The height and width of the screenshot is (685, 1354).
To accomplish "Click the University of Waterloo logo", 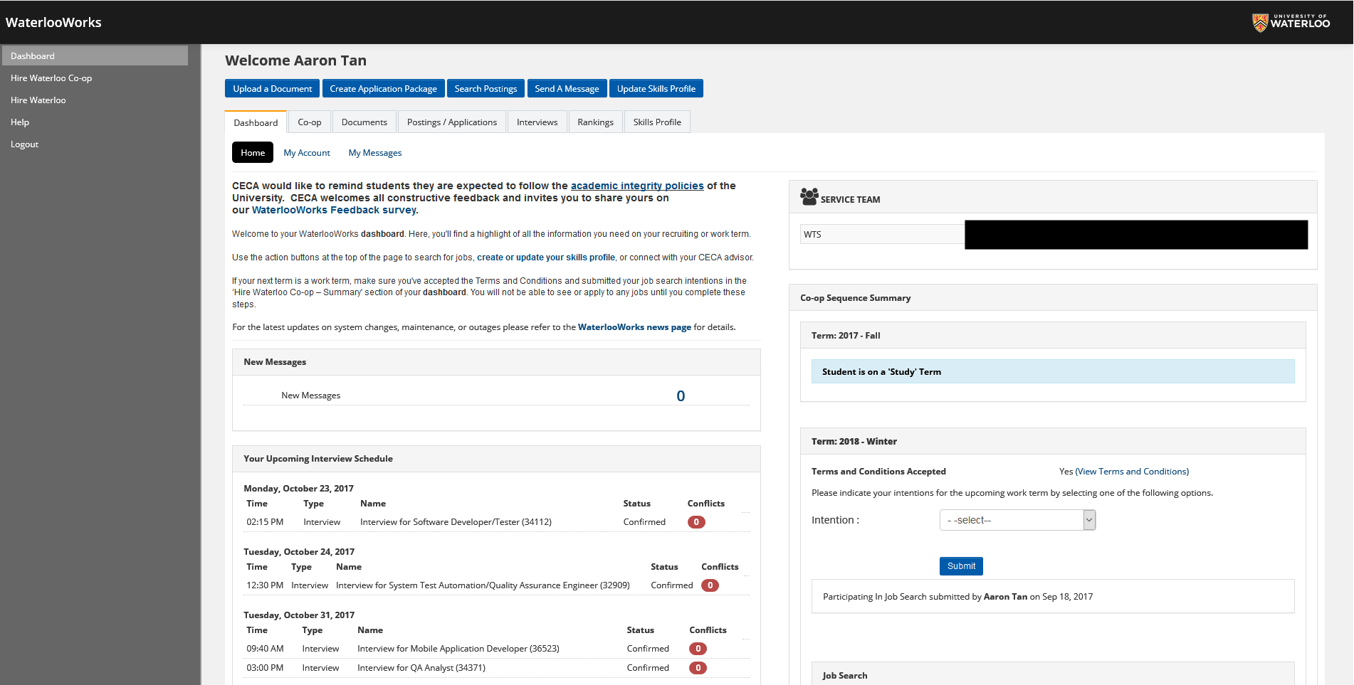I will click(x=1291, y=22).
